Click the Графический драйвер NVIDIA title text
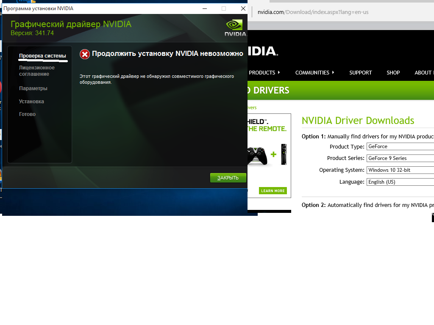The image size is (434, 325). click(x=71, y=24)
